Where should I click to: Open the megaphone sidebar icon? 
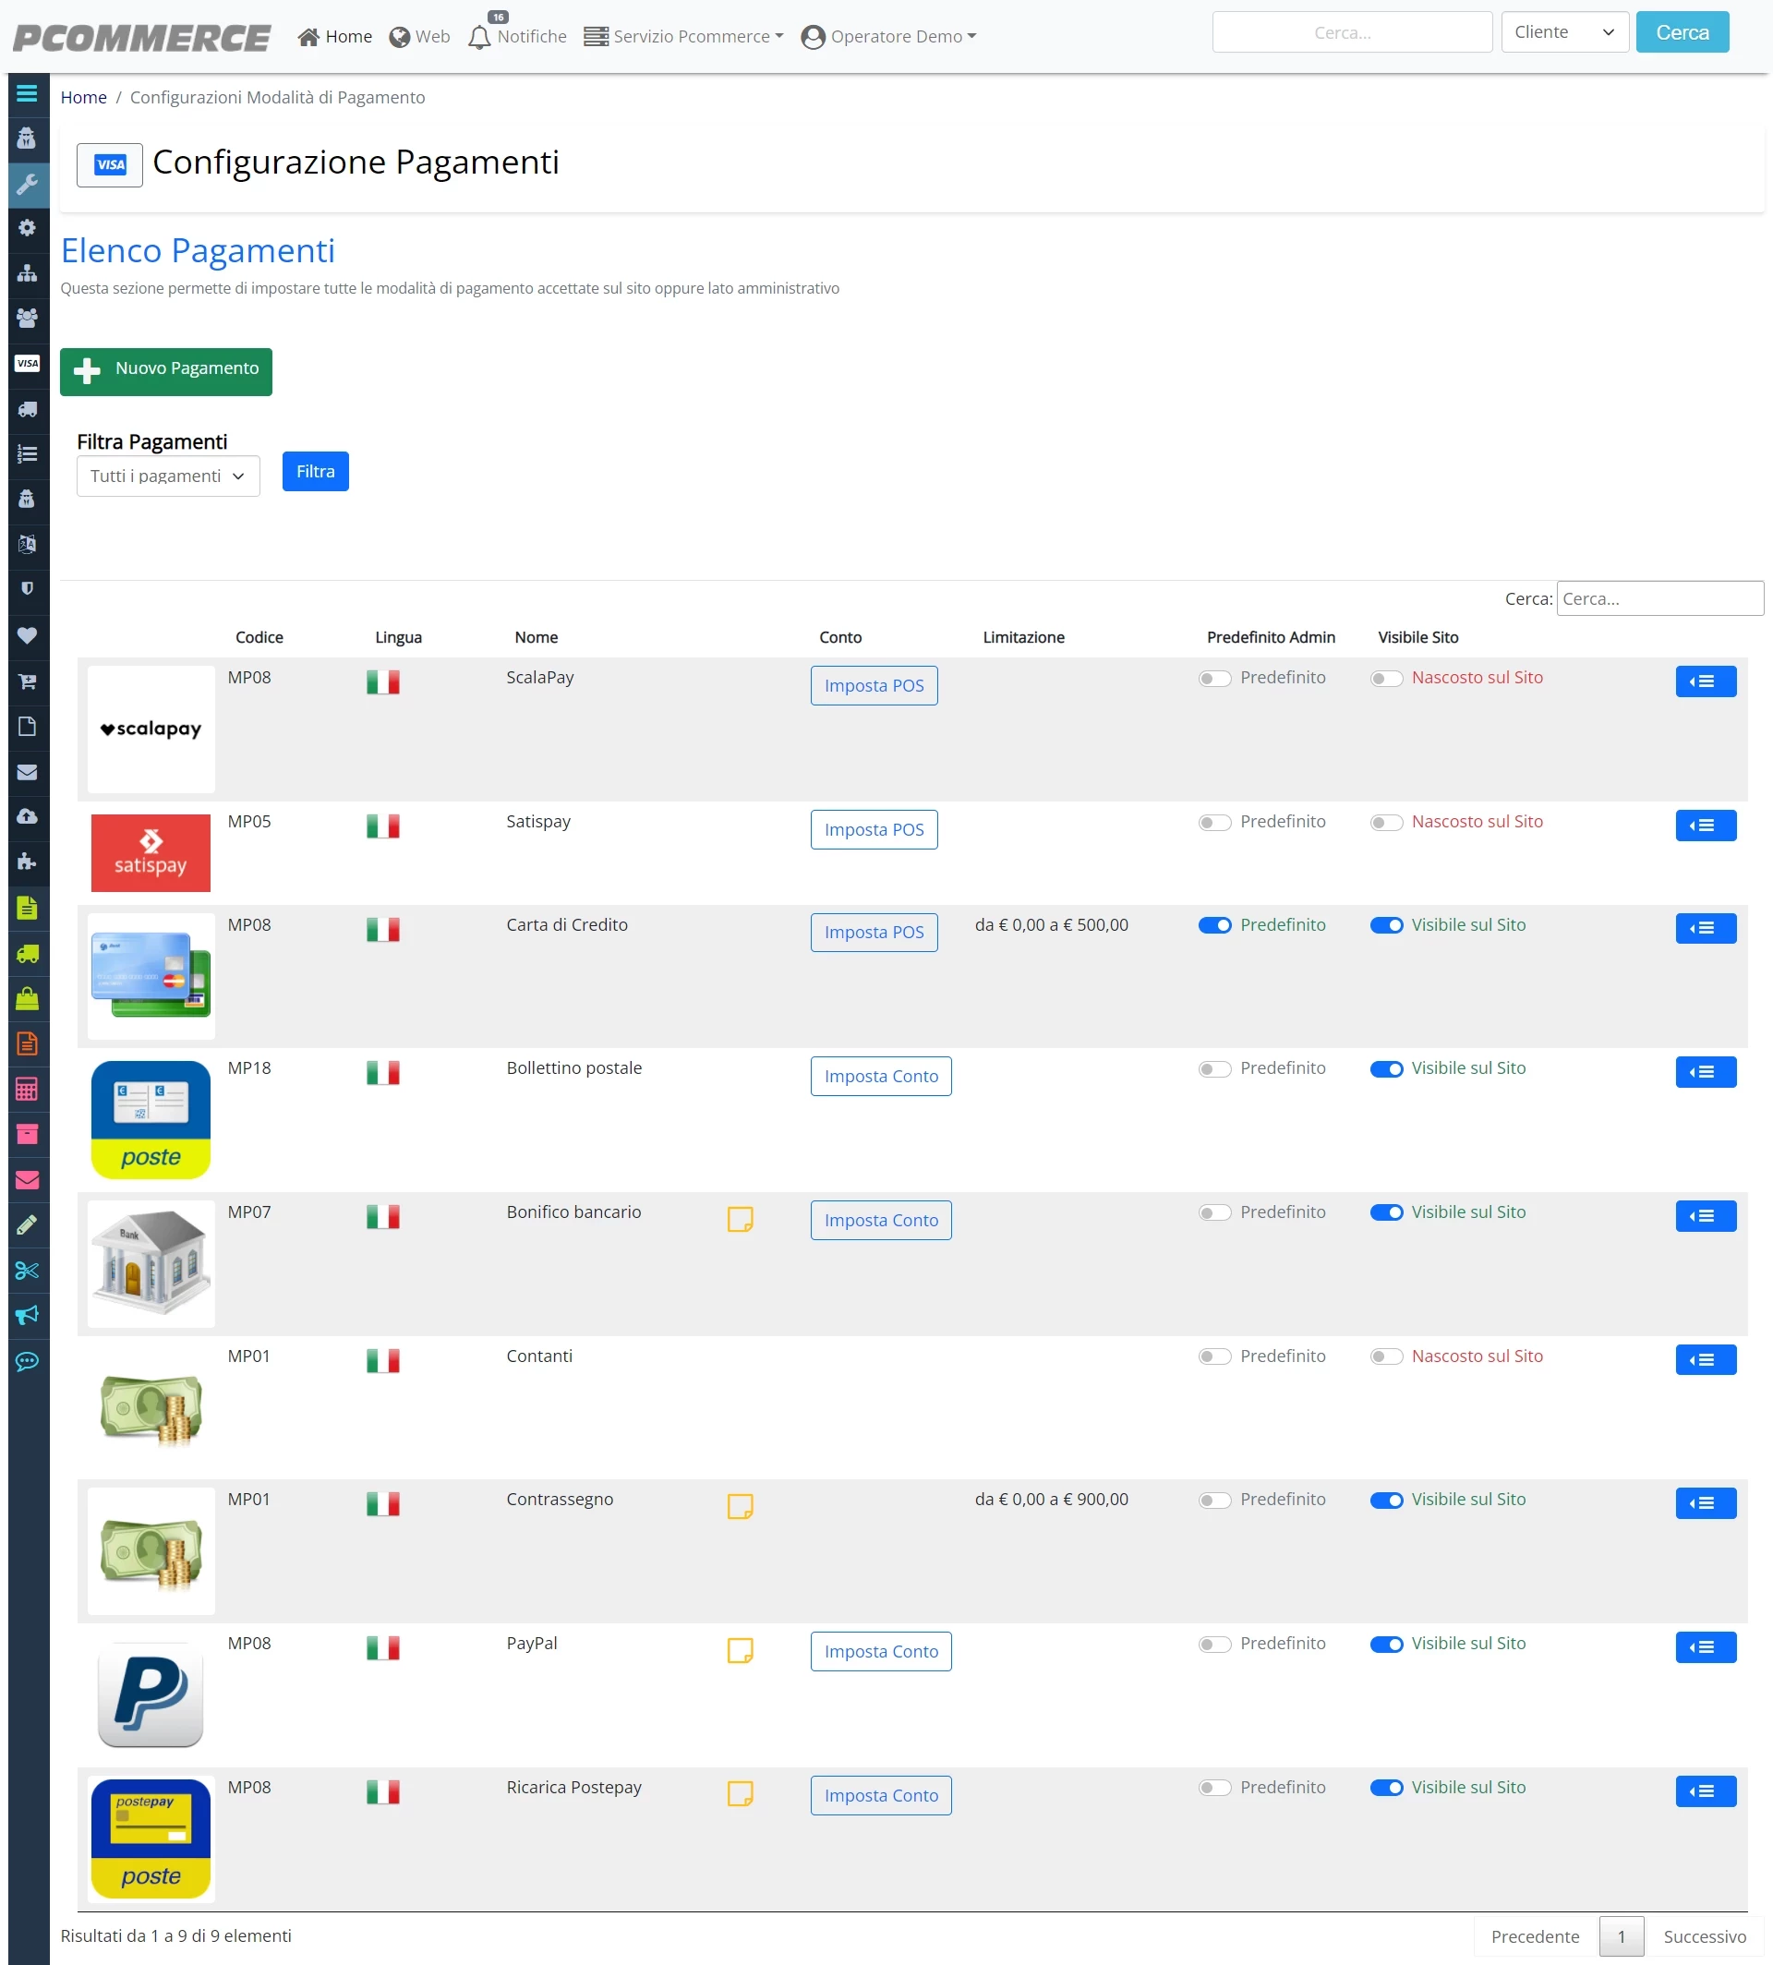tap(28, 1315)
